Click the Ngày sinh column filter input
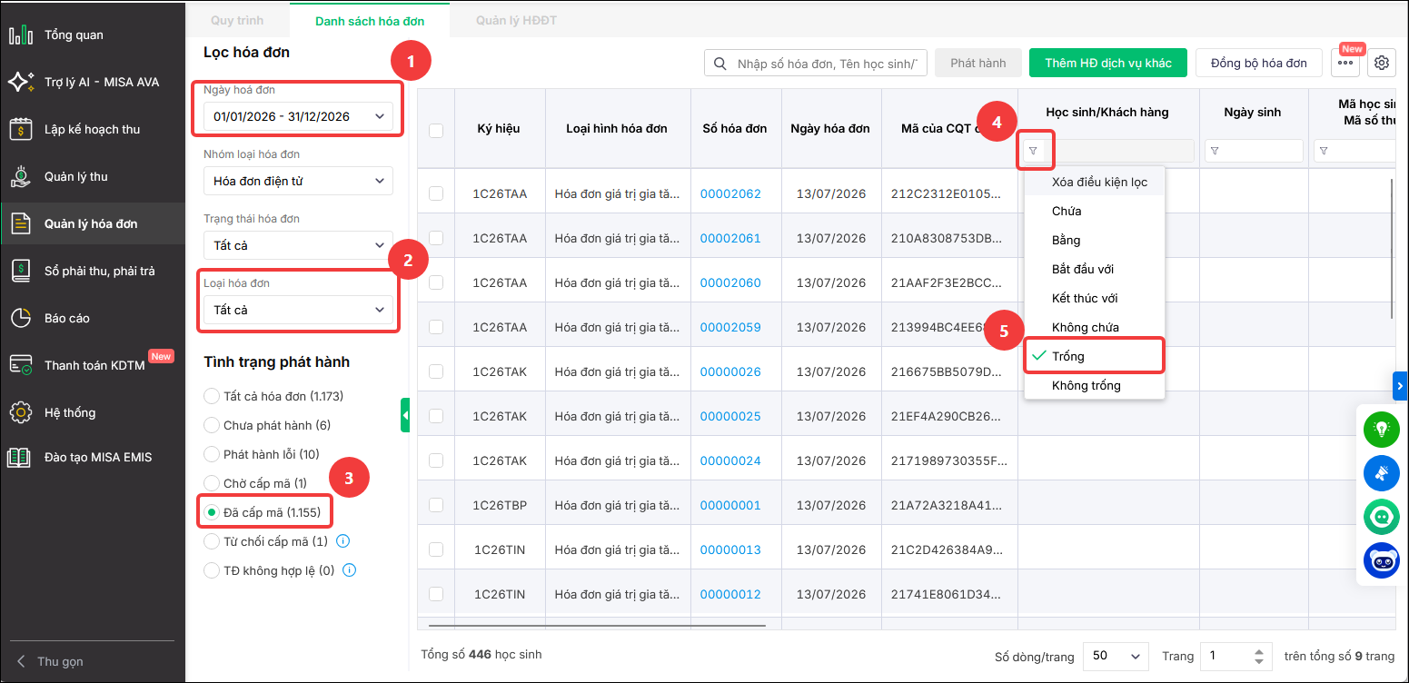The image size is (1409, 683). click(x=1254, y=151)
